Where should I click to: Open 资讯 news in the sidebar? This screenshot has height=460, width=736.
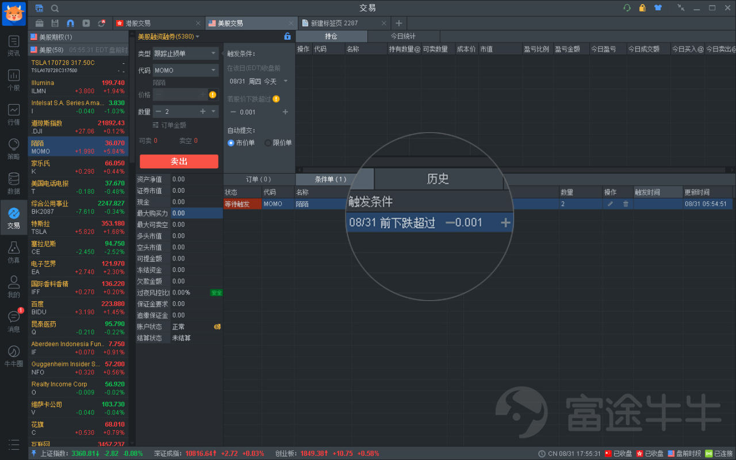click(x=14, y=45)
